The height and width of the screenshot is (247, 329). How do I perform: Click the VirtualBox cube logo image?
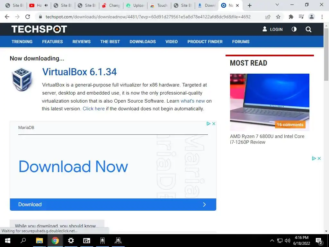[x=22, y=79]
